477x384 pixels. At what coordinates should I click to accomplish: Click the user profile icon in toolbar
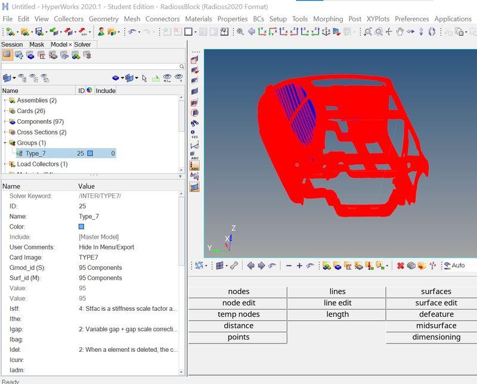(x=101, y=32)
